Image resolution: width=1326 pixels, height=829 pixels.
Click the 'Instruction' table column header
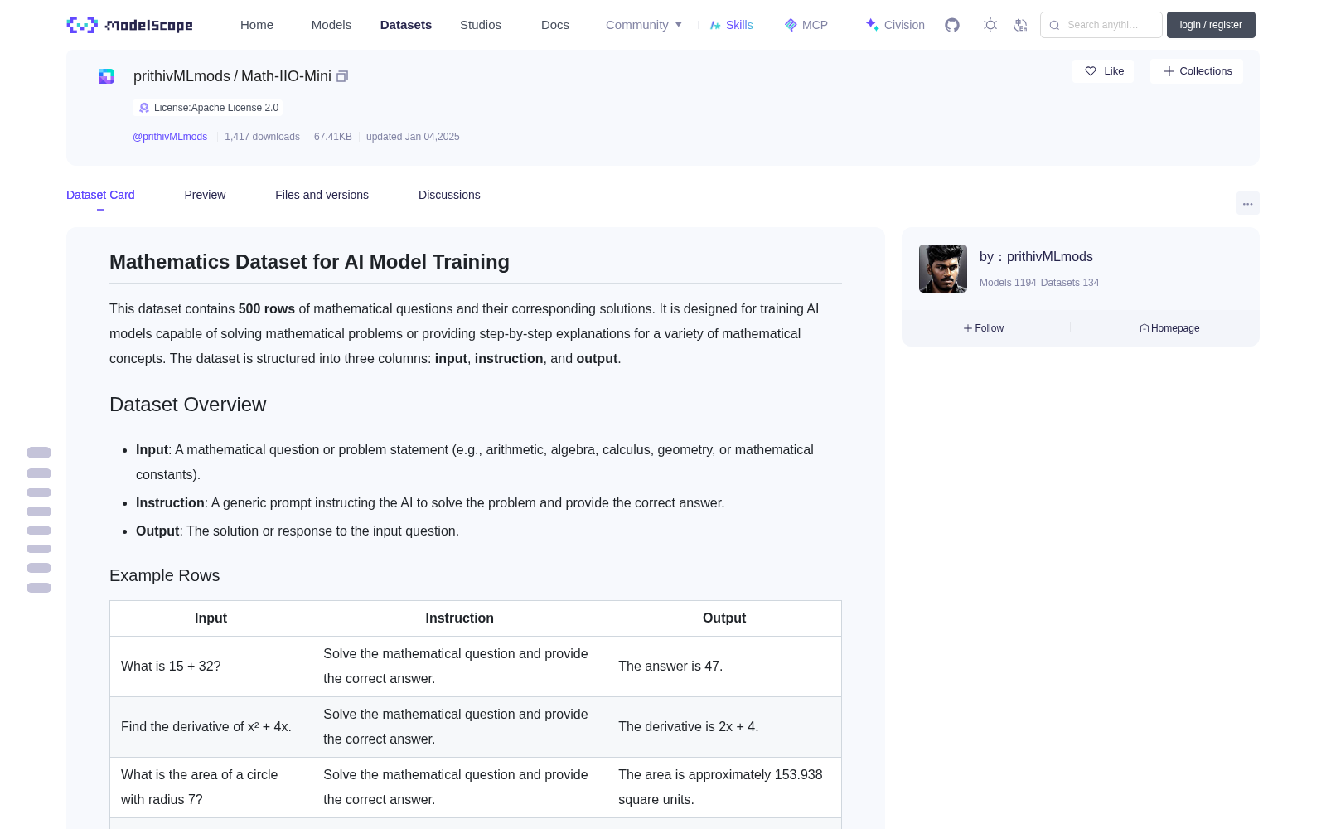tap(459, 618)
